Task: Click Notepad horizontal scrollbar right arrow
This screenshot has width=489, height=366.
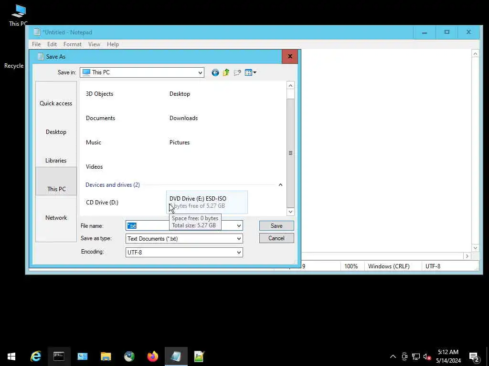Action: click(467, 256)
